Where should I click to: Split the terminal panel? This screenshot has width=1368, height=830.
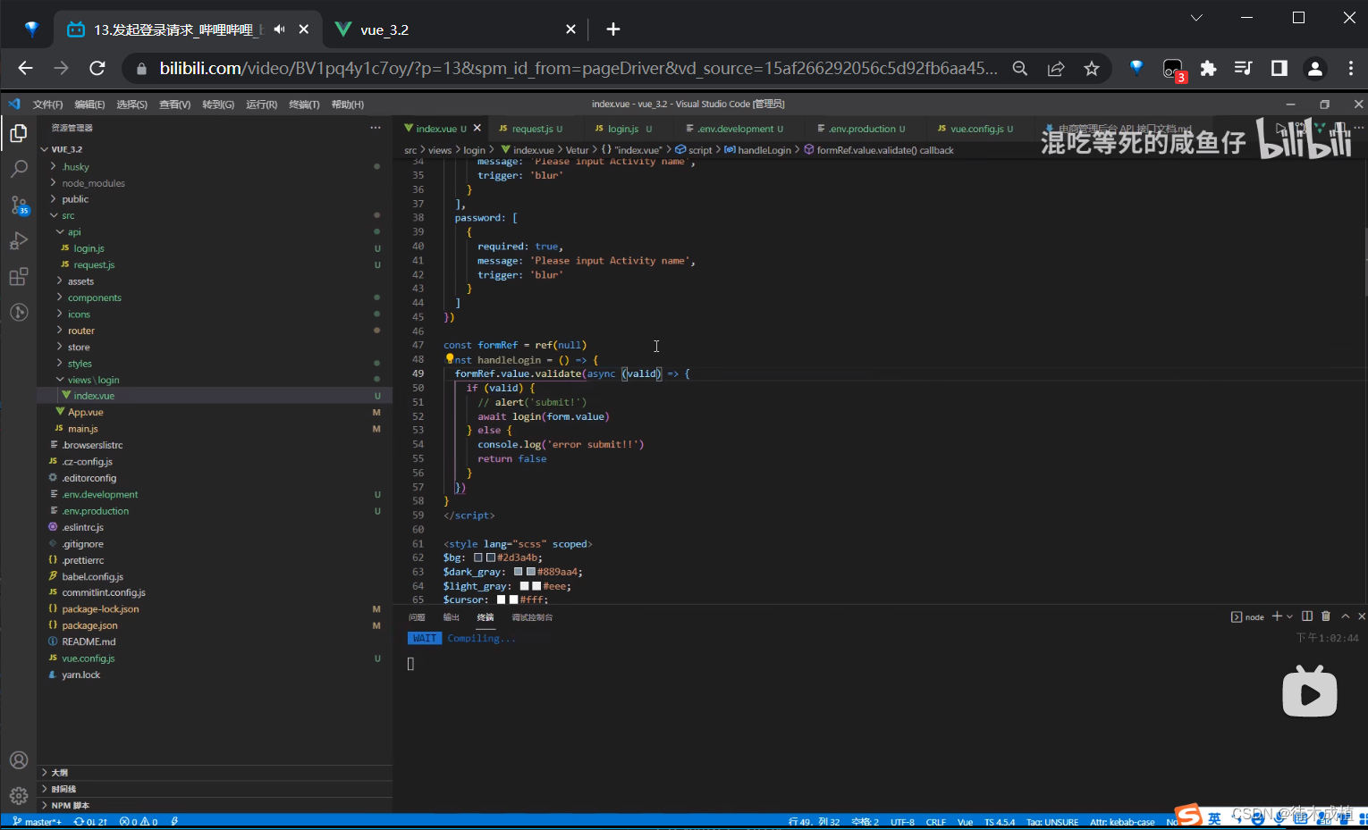pos(1307,616)
